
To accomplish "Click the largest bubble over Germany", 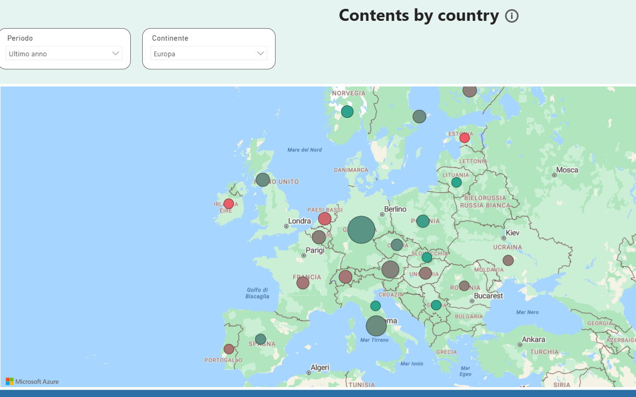I will coord(361,230).
